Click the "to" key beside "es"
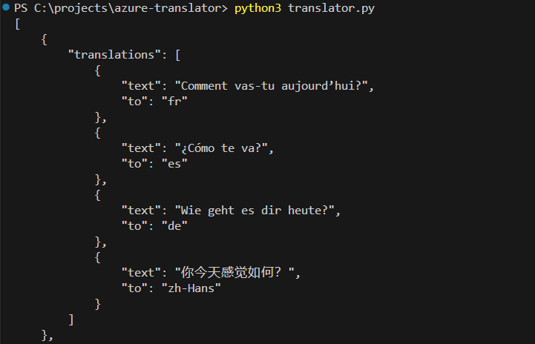 coord(134,164)
